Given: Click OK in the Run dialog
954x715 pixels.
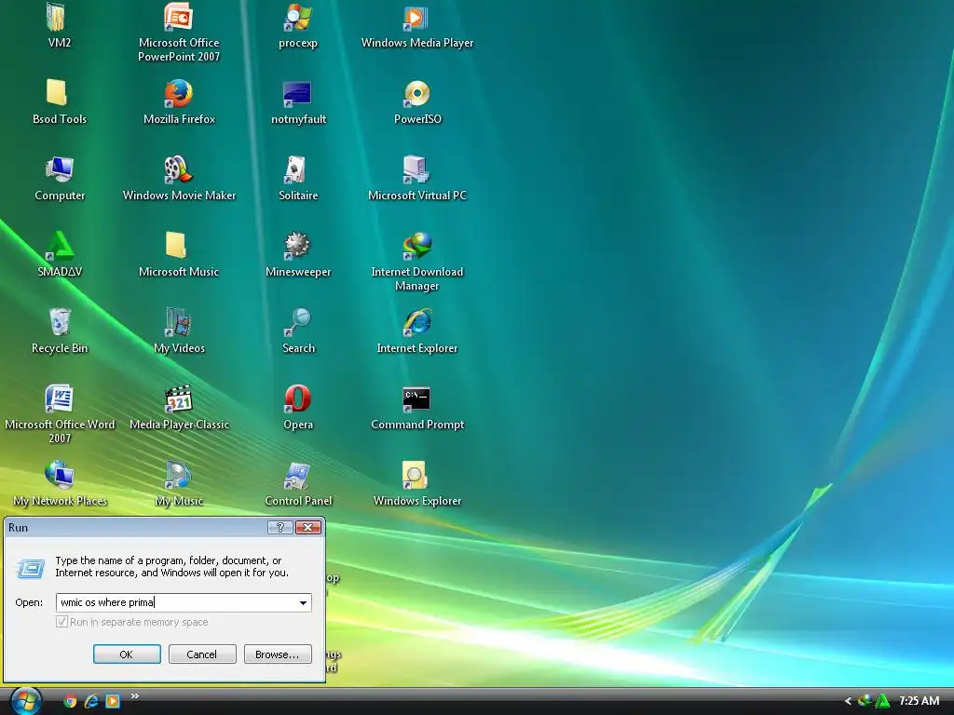Looking at the screenshot, I should pyautogui.click(x=127, y=654).
